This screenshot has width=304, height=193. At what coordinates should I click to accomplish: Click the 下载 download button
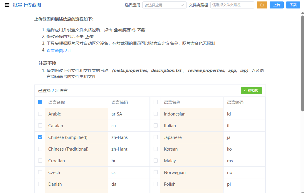(293, 5)
